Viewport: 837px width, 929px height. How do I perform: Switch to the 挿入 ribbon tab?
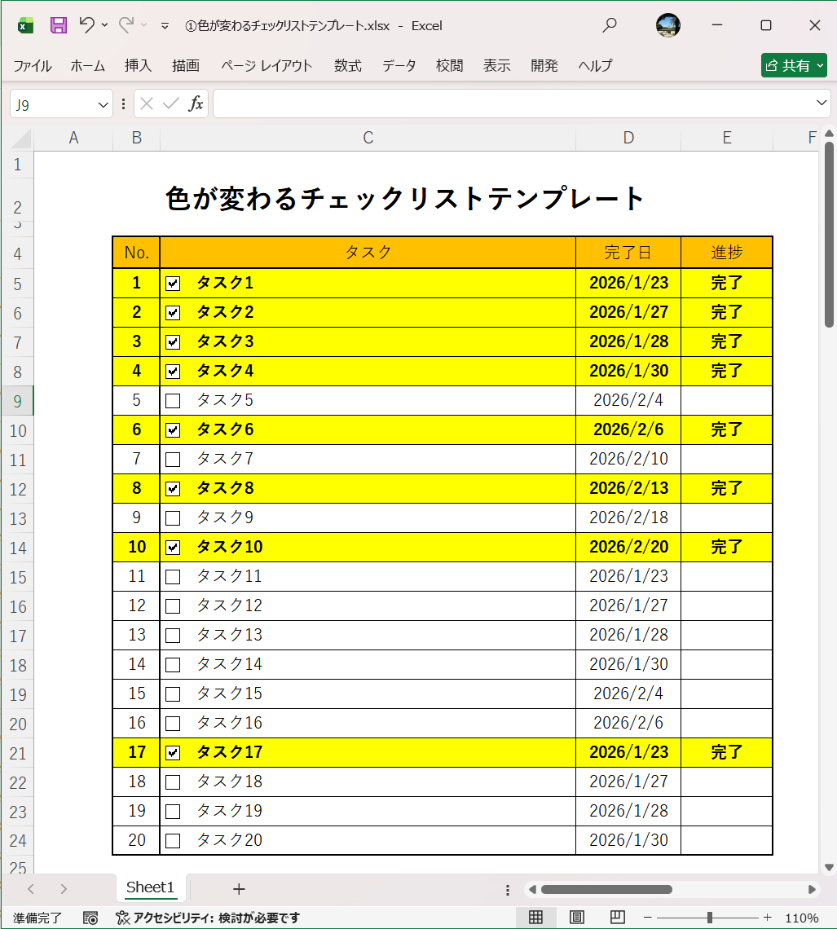(137, 66)
